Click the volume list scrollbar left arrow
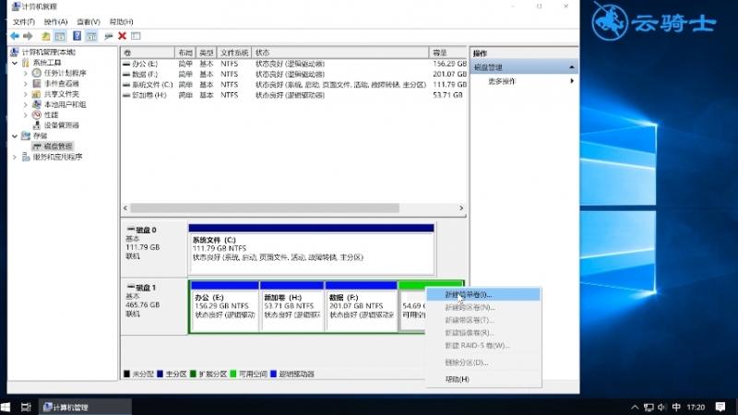The height and width of the screenshot is (415, 738). click(125, 208)
